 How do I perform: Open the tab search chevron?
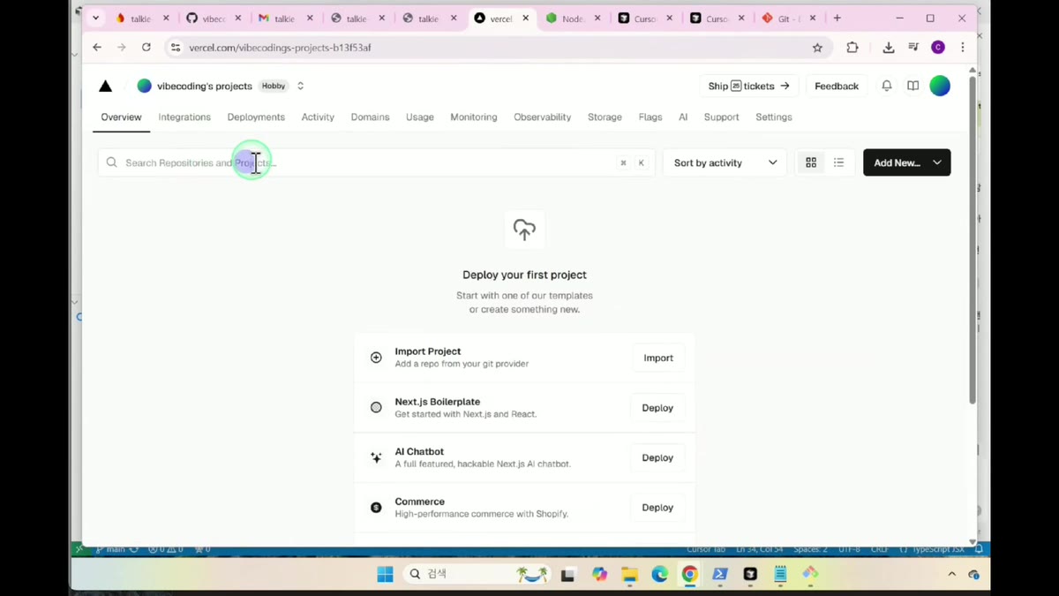(95, 18)
